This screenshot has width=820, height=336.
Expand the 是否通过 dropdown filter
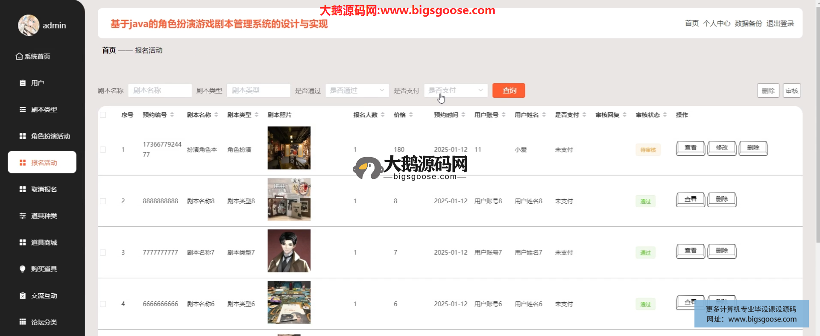[x=357, y=91]
